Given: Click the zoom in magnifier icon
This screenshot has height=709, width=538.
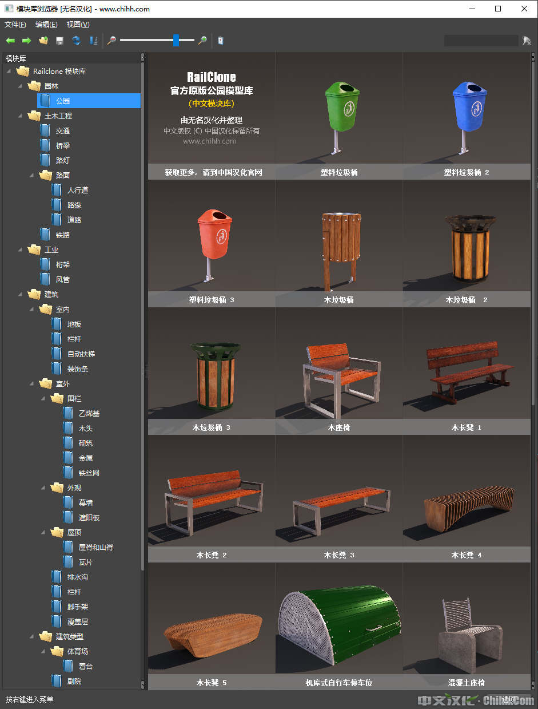Looking at the screenshot, I should tap(202, 41).
